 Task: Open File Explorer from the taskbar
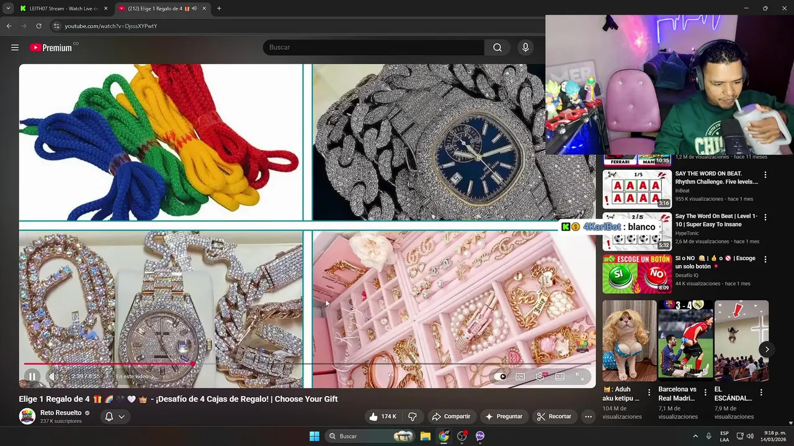click(x=426, y=436)
